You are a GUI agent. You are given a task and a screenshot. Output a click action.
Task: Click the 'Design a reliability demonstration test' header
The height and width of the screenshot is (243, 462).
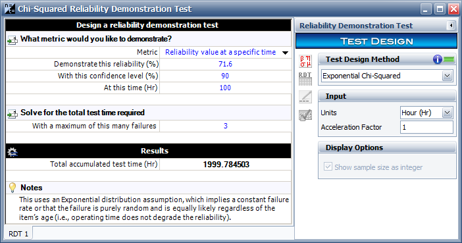coord(147,25)
